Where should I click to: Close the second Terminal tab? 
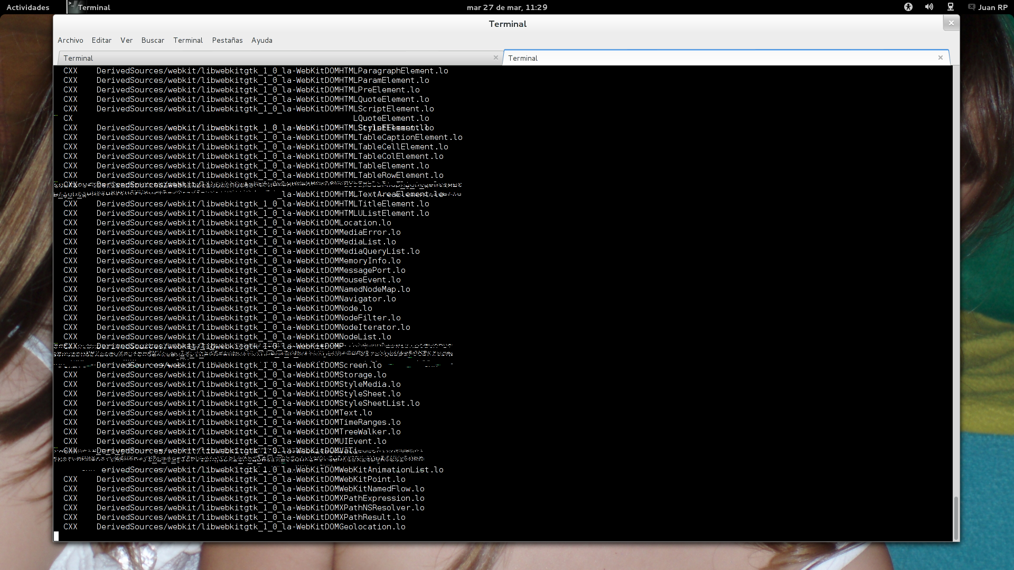tap(940, 58)
